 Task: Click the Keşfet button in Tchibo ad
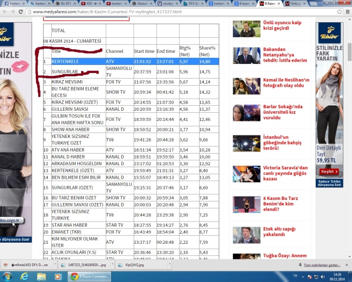click(329, 172)
